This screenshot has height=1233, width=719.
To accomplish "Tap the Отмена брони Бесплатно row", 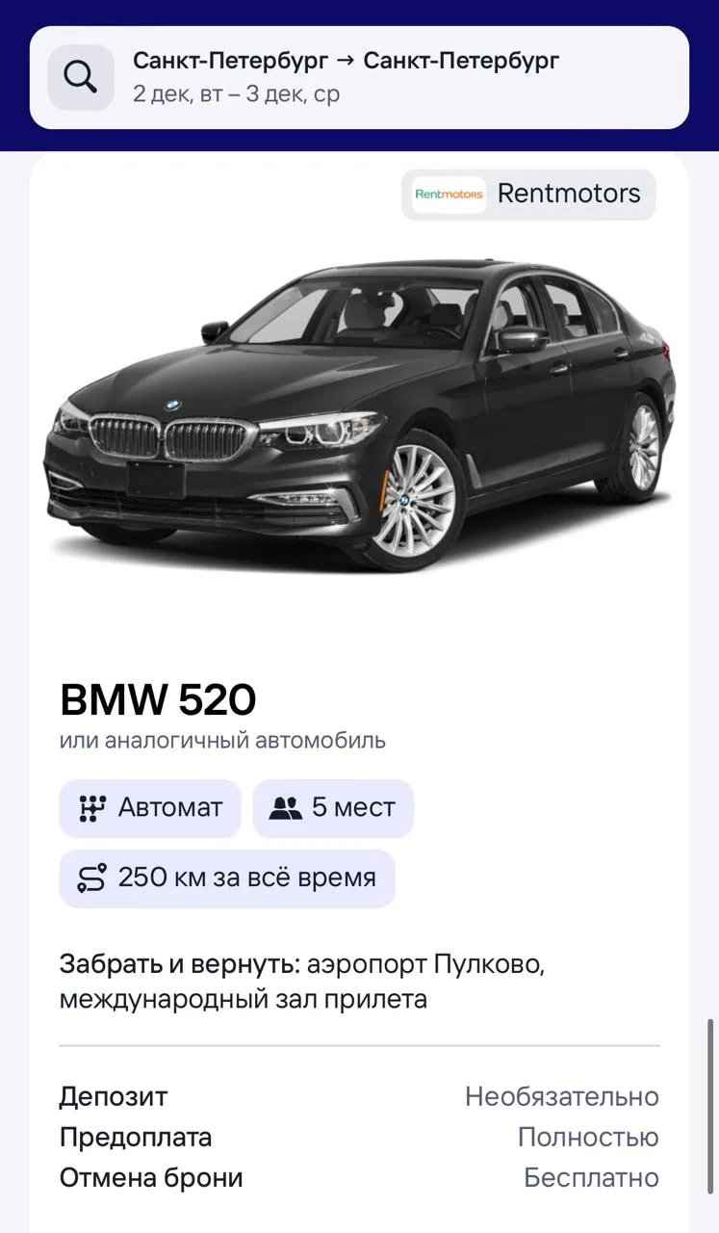I will [359, 1177].
